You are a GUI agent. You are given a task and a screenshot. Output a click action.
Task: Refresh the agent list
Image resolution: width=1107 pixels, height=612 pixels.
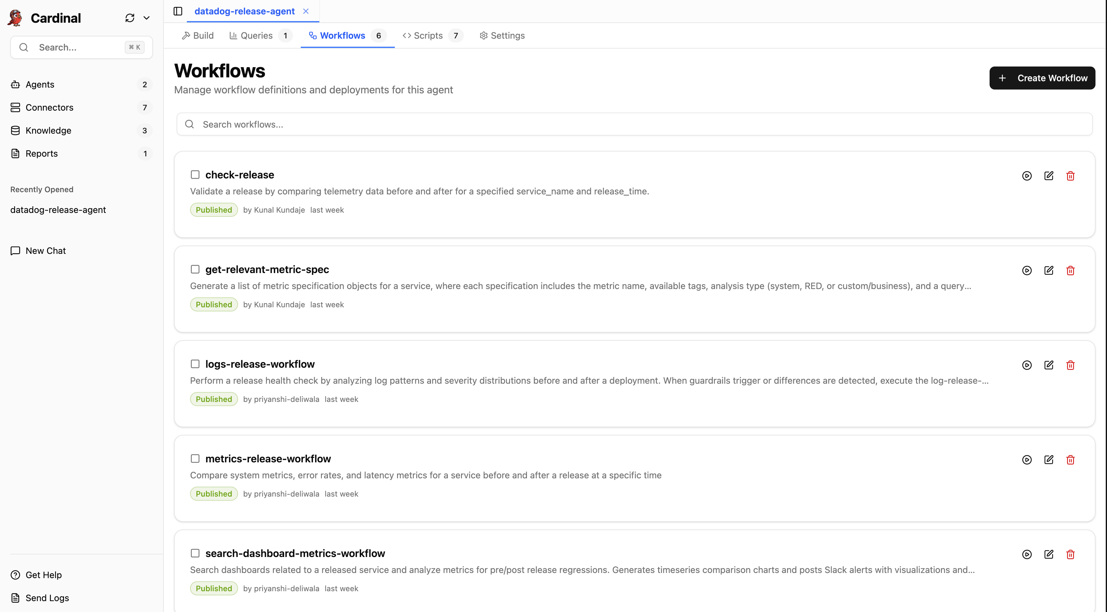pos(130,18)
